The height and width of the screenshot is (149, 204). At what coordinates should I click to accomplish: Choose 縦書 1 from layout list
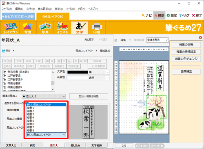[x=46, y=108]
